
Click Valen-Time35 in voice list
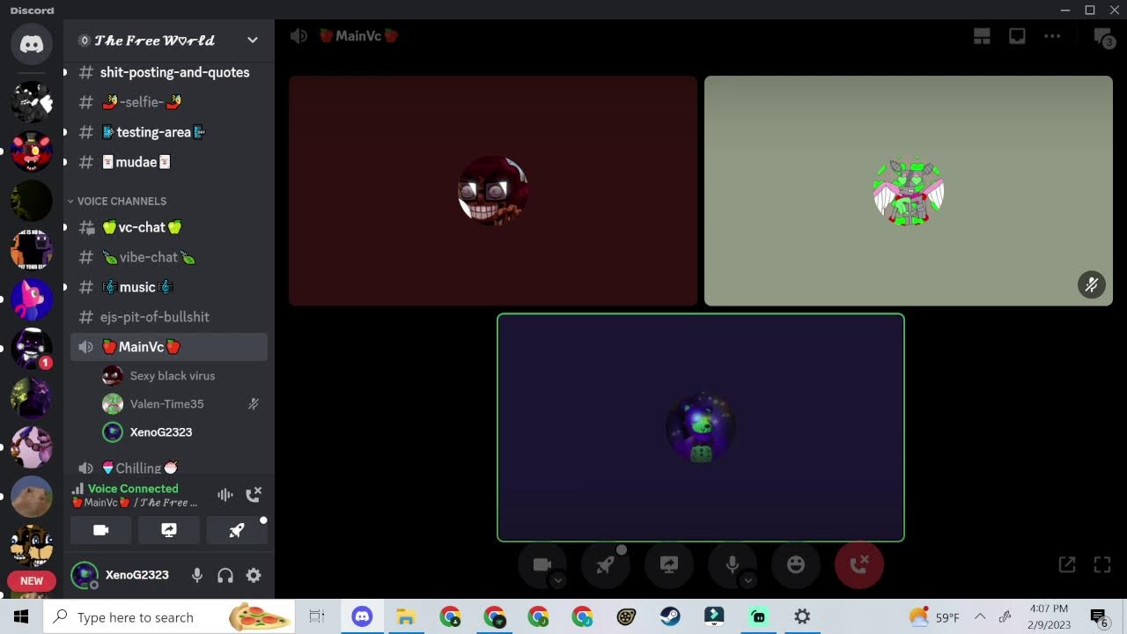pyautogui.click(x=183, y=404)
